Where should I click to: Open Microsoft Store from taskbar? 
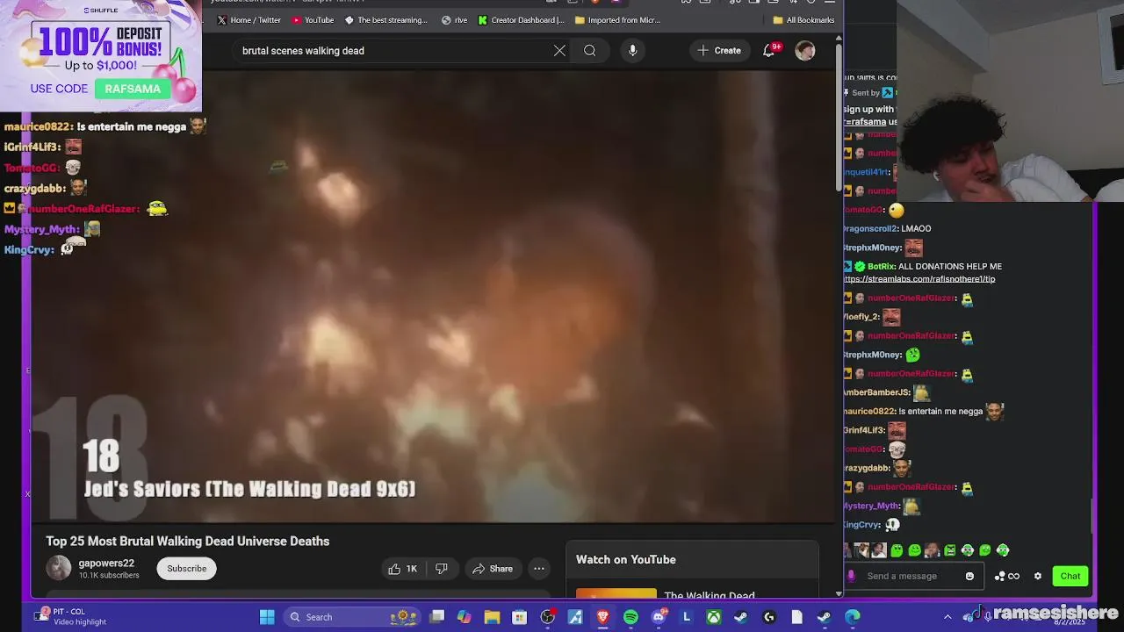[x=520, y=617]
